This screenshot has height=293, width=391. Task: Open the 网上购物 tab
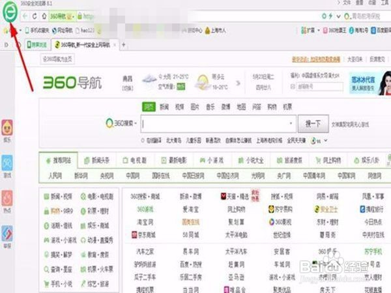pyautogui.click(x=328, y=160)
